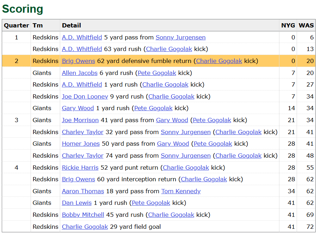Open Charlie Gogolak link in 63 yard rush row

pyautogui.click(x=169, y=49)
